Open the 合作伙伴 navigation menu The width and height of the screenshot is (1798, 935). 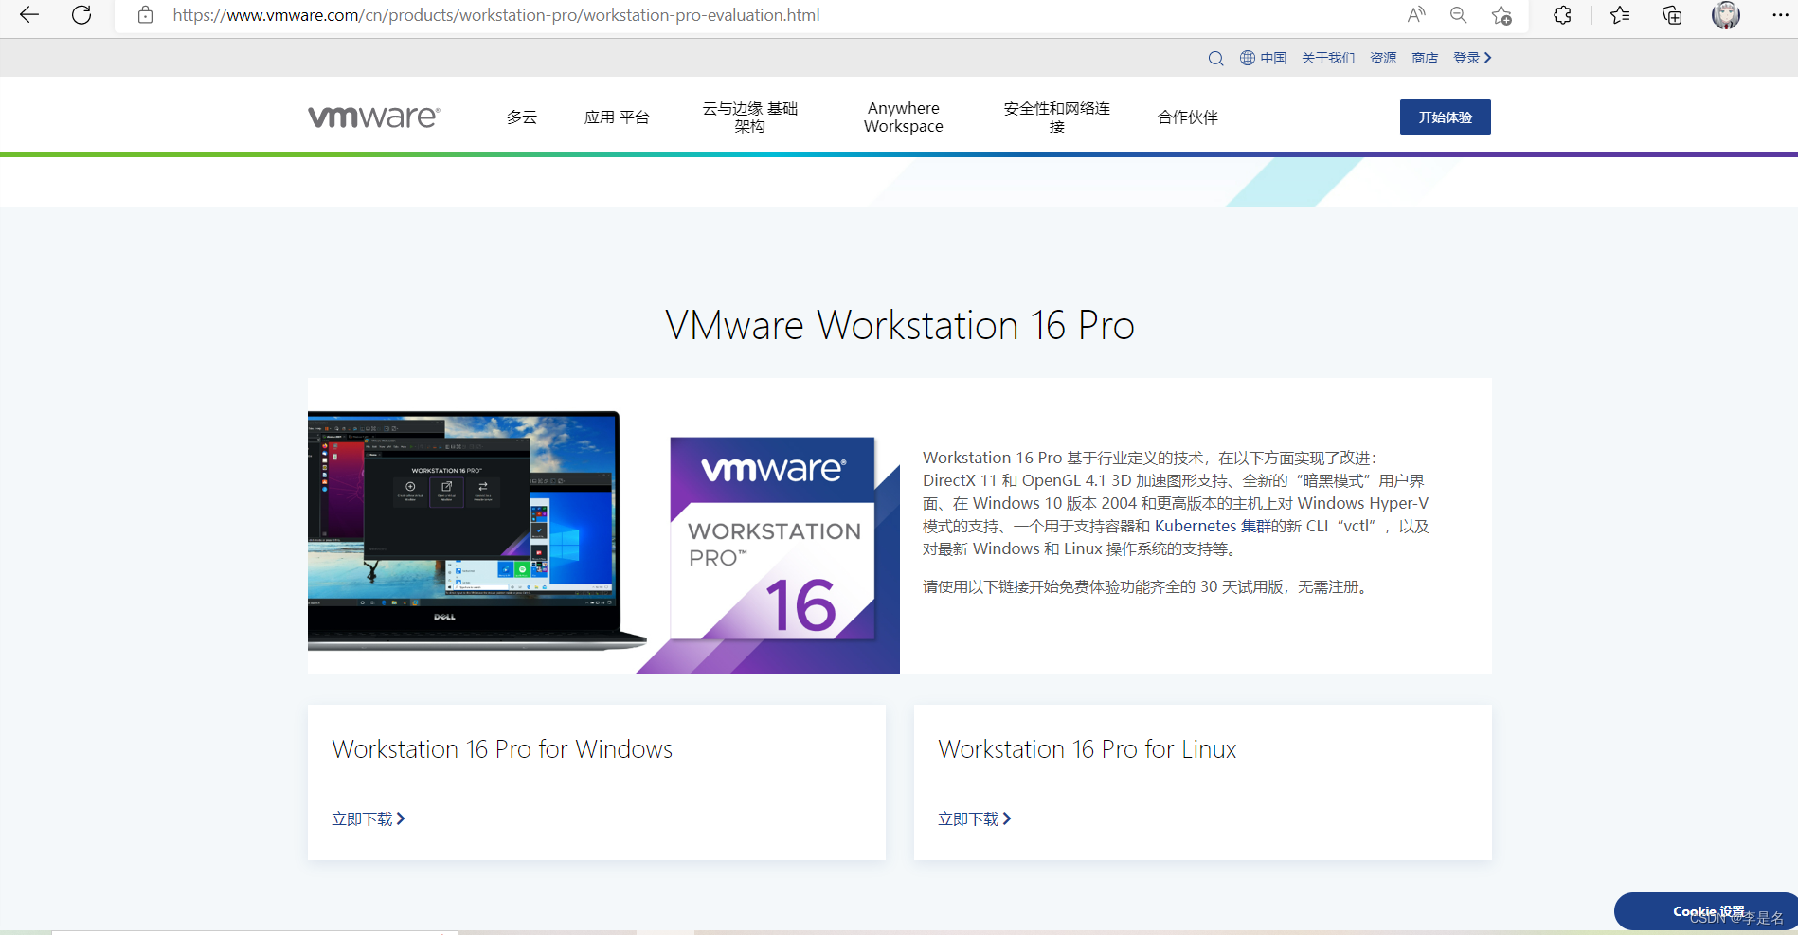[1188, 117]
